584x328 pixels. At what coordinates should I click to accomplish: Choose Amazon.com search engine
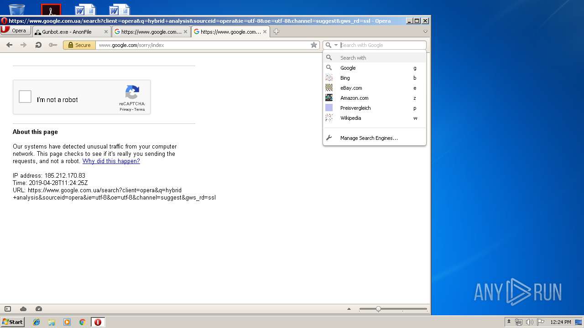point(374,98)
